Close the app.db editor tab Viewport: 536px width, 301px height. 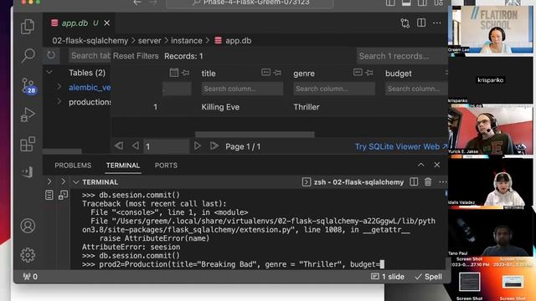coord(107,23)
